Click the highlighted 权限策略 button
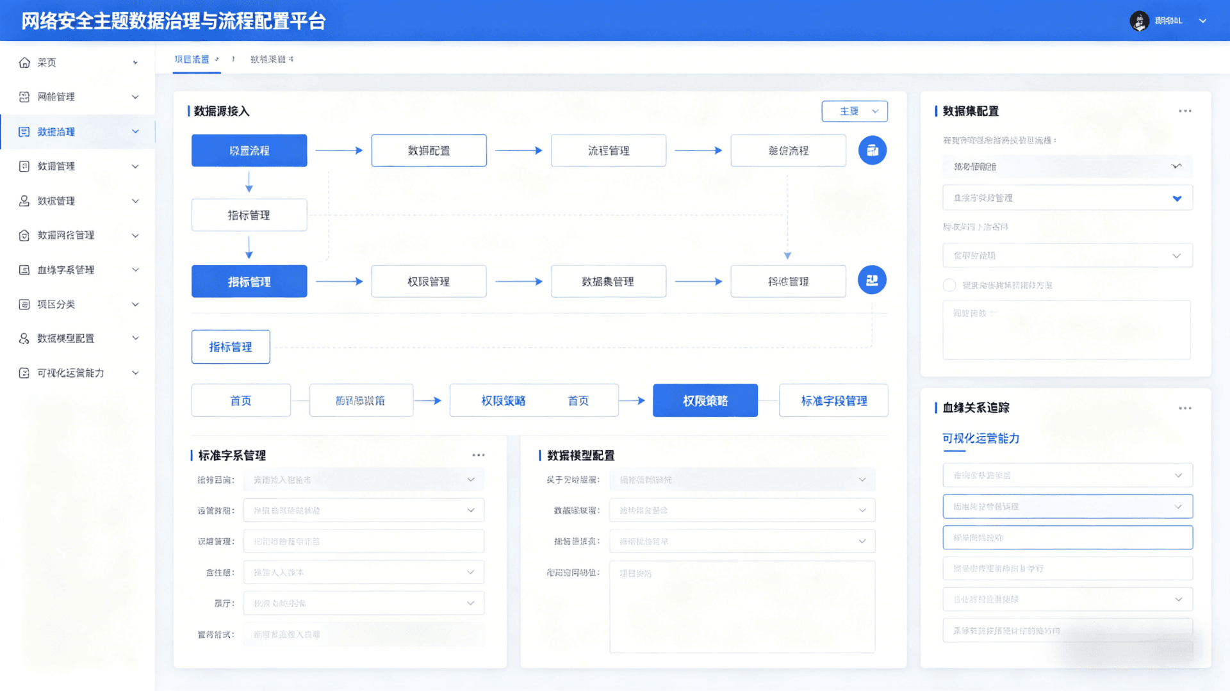This screenshot has height=691, width=1230. coord(705,400)
